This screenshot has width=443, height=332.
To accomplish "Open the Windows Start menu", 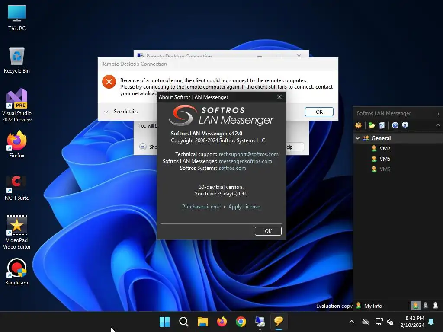I will pyautogui.click(x=164, y=322).
